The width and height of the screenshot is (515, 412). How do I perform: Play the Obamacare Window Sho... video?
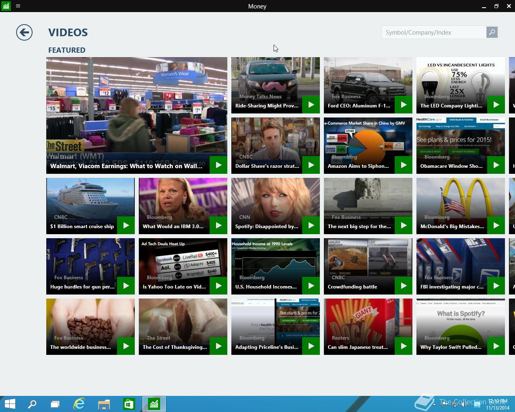coord(496,165)
